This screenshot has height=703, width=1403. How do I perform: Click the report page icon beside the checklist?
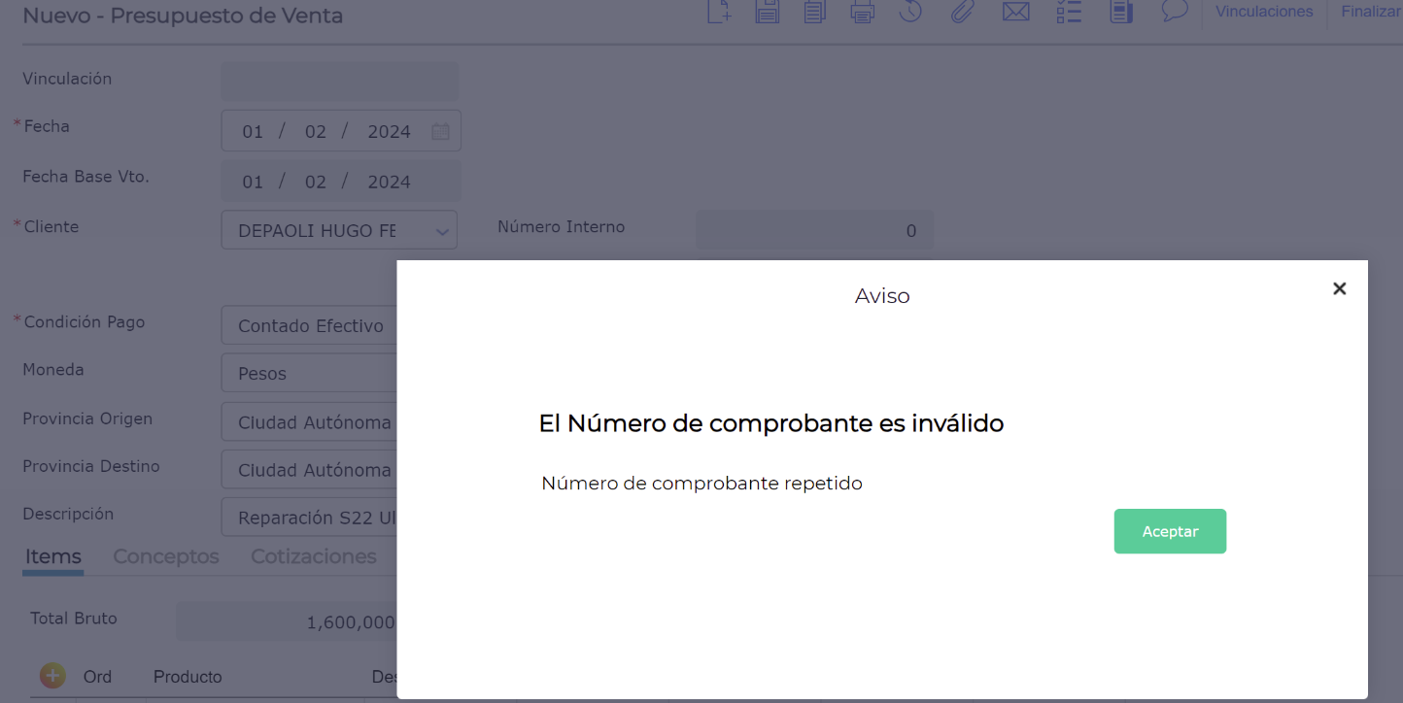[1122, 12]
